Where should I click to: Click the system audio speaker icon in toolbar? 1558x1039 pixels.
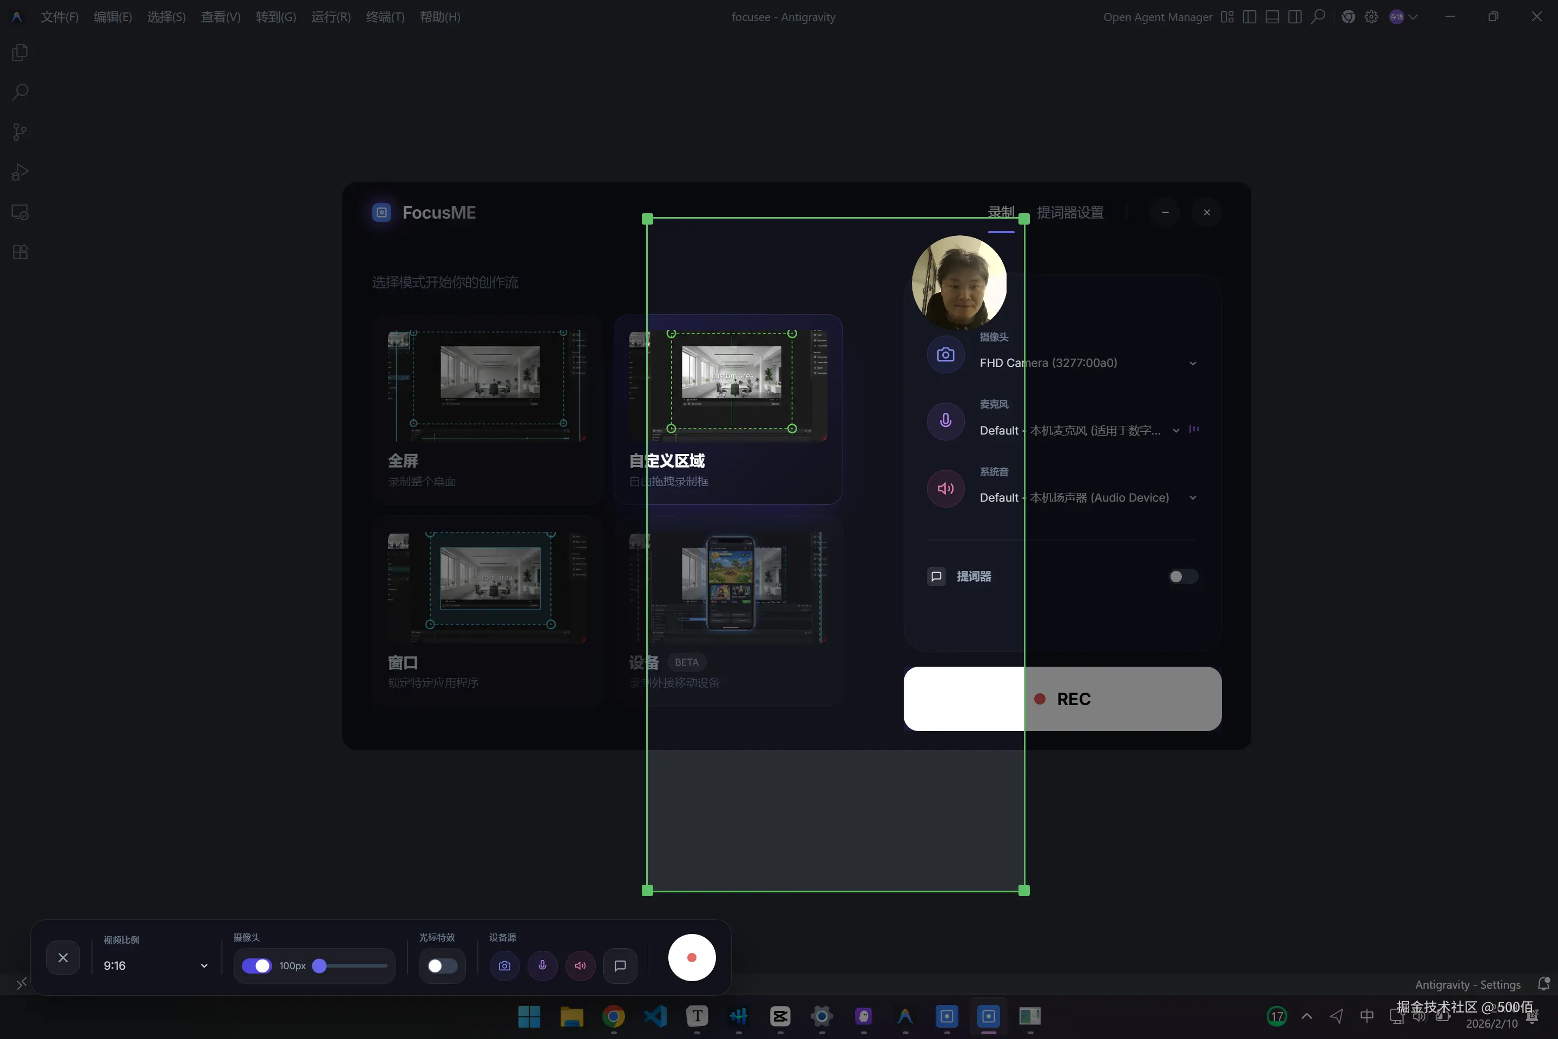point(581,965)
